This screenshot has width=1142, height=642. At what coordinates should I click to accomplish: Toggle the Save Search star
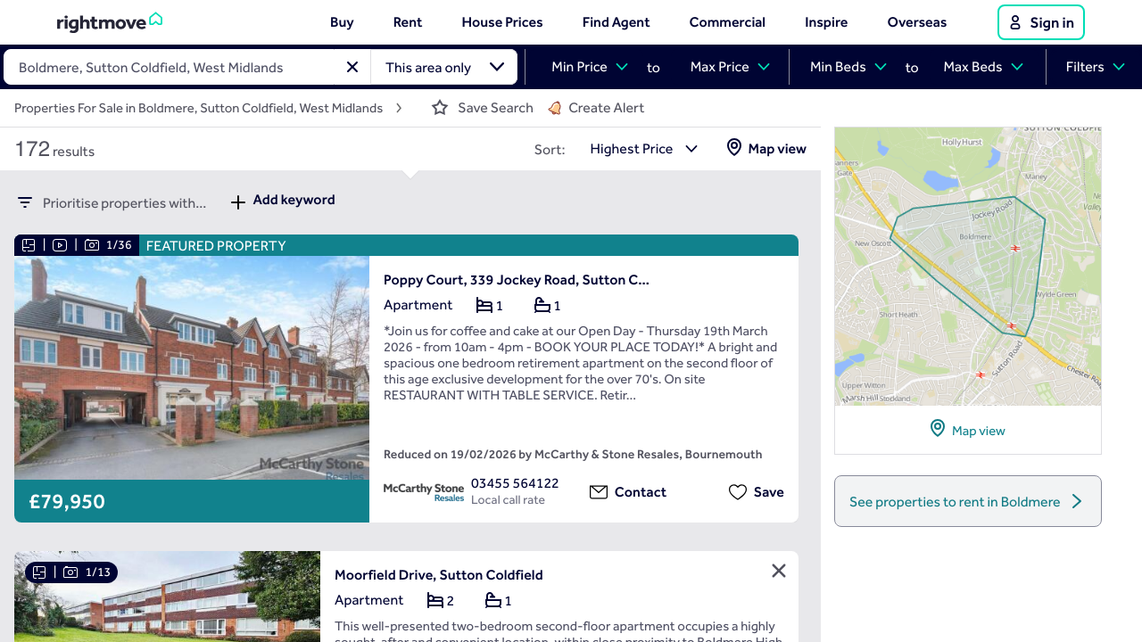[439, 107]
